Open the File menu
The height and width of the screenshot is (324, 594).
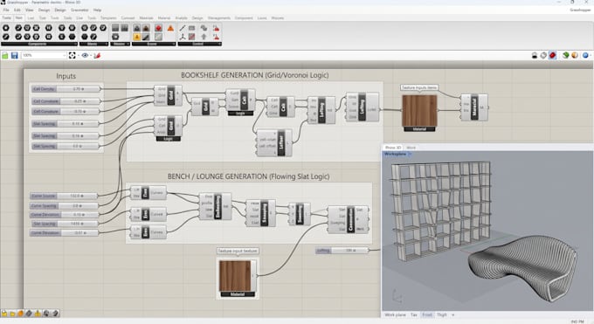pyautogui.click(x=6, y=10)
